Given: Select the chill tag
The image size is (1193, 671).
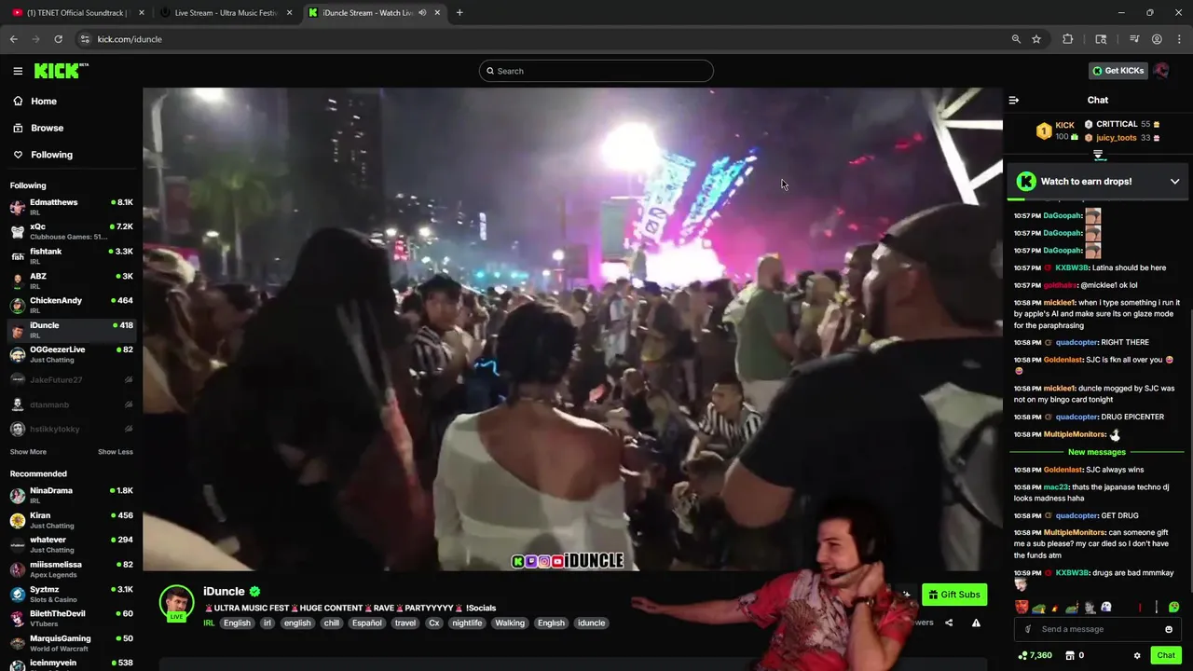Looking at the screenshot, I should 331,623.
